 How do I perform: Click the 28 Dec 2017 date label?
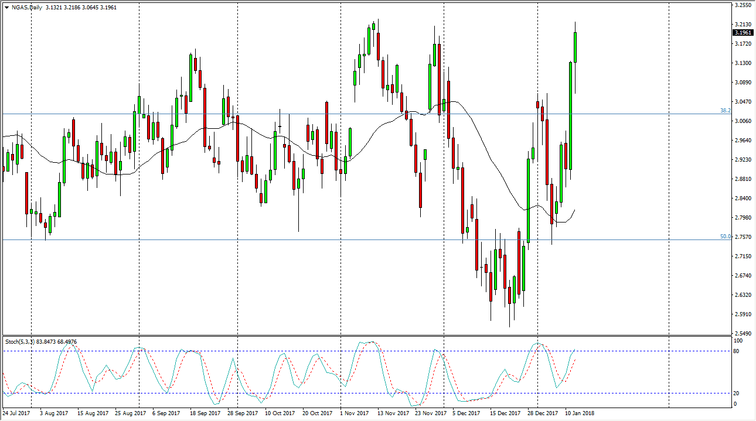click(543, 413)
